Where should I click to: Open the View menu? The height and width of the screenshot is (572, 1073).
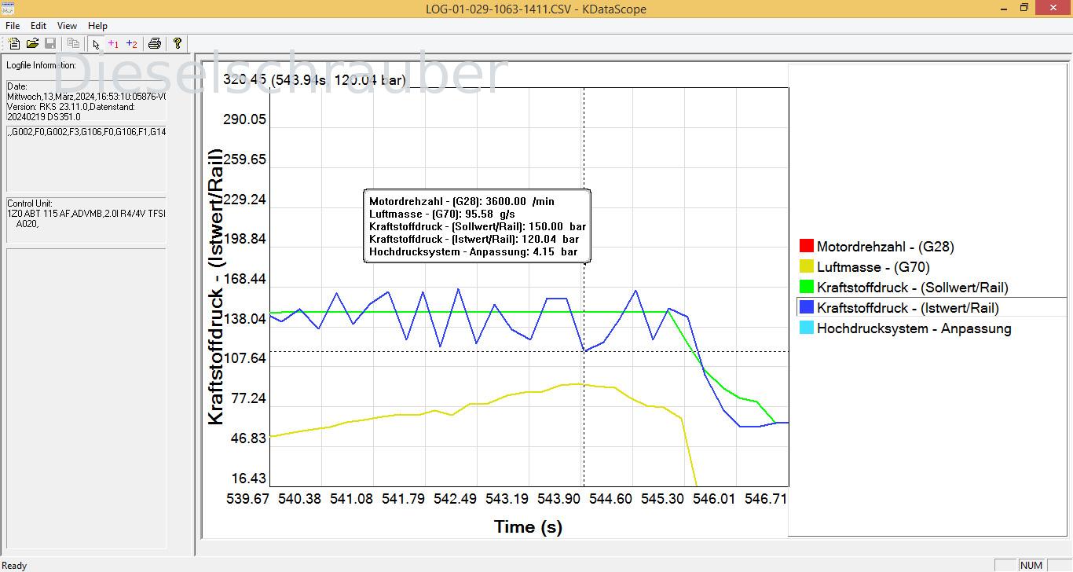[x=68, y=26]
